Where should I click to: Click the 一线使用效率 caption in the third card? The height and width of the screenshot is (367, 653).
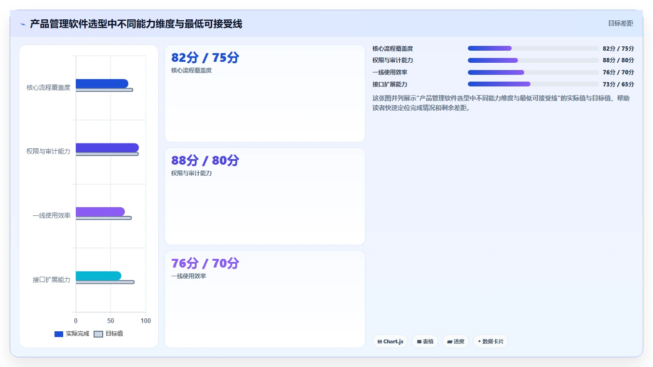point(189,276)
